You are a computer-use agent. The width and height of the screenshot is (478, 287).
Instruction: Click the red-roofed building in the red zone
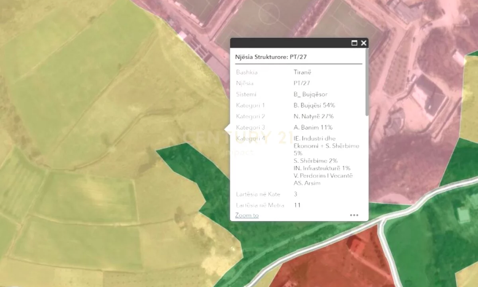pyautogui.click(x=356, y=244)
